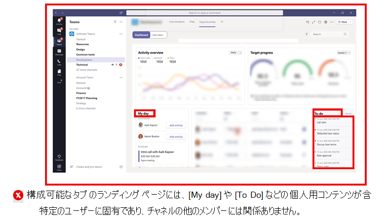This screenshot has width=391, height=219.
Task: Open more options for Software Teams
Action: 121,33
